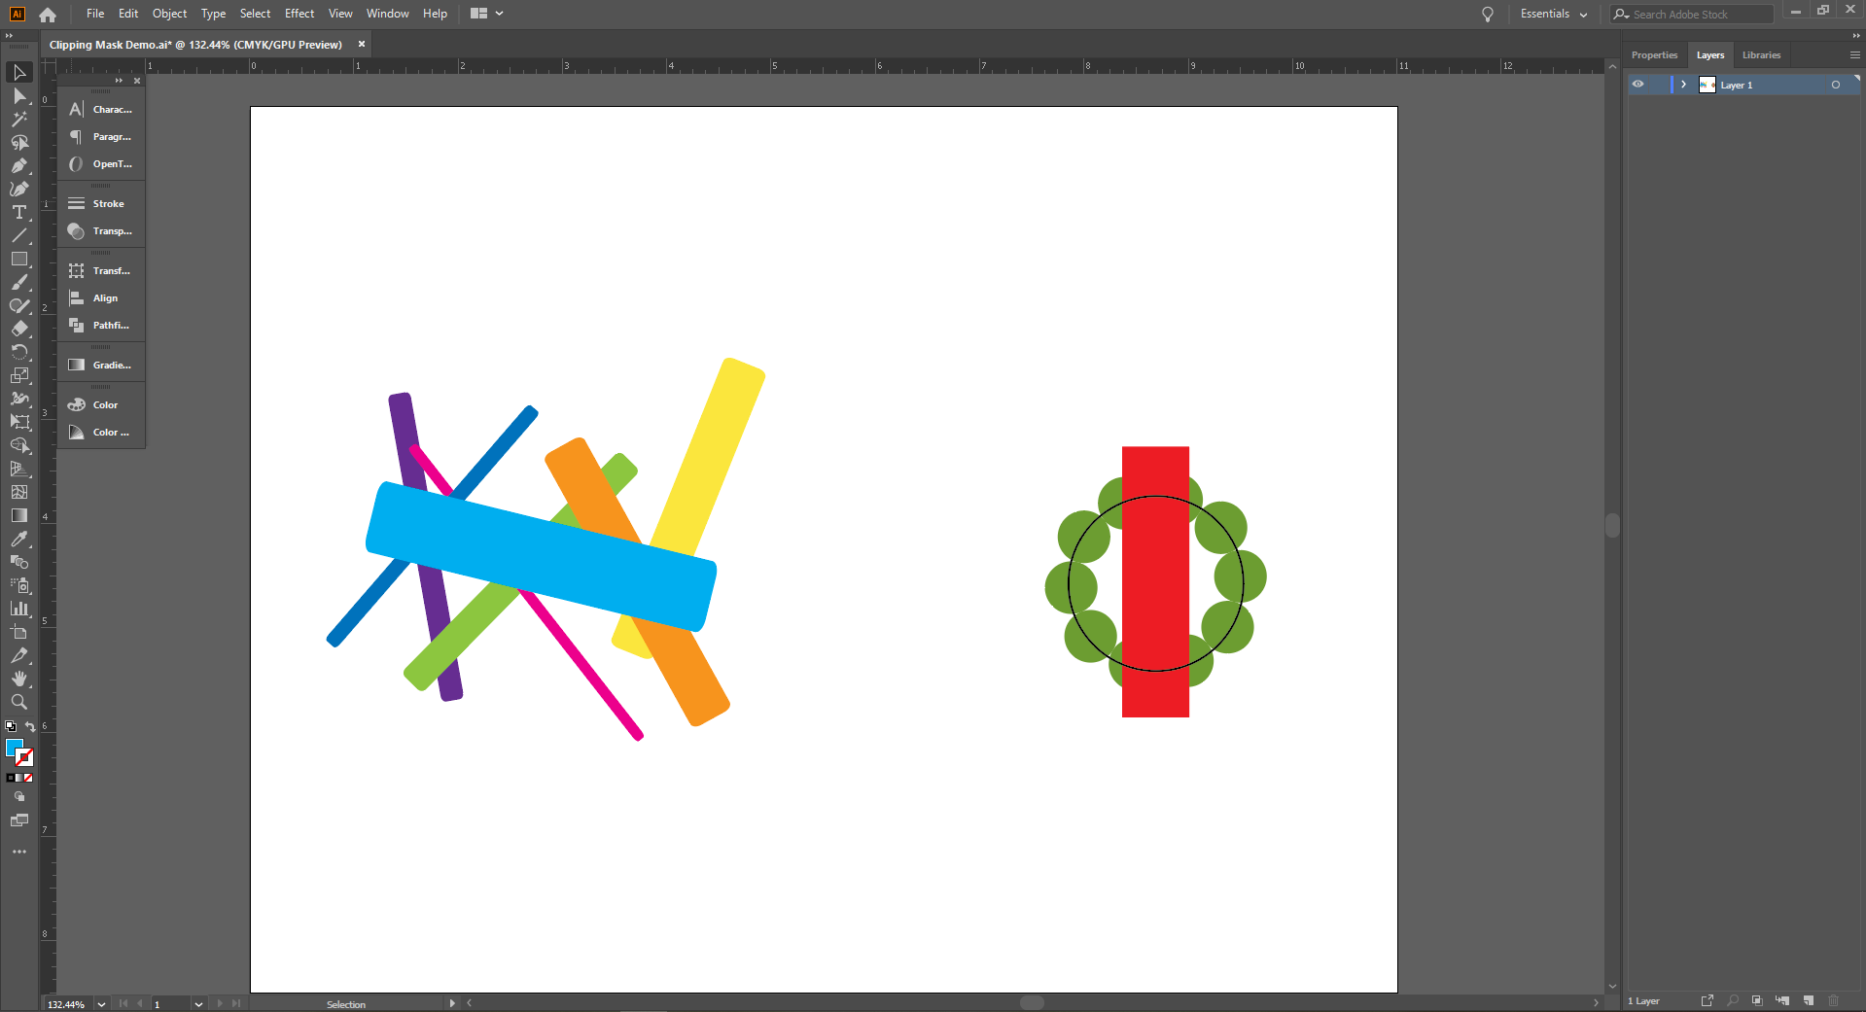
Task: Toggle drawing mode button
Action: click(19, 797)
